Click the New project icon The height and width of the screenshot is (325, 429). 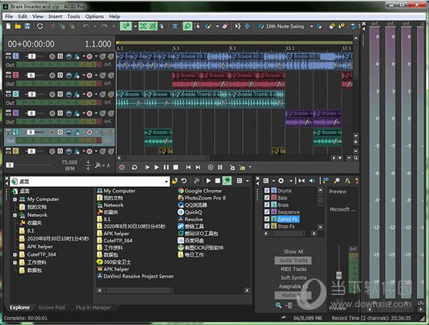[9, 26]
